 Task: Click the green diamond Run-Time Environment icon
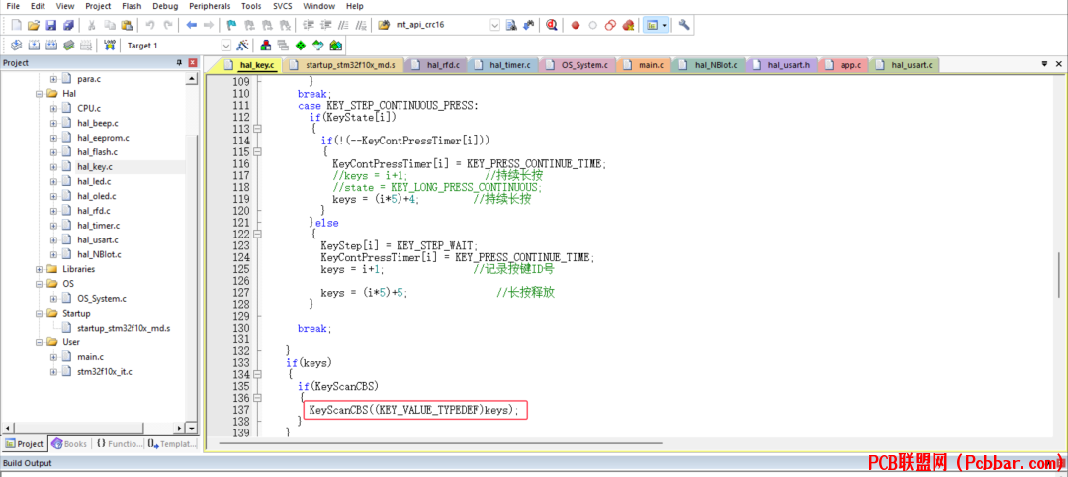coord(301,46)
